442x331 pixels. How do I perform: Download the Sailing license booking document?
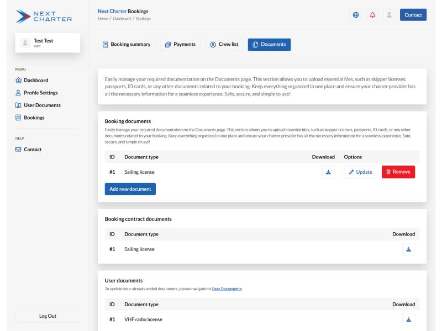(328, 172)
